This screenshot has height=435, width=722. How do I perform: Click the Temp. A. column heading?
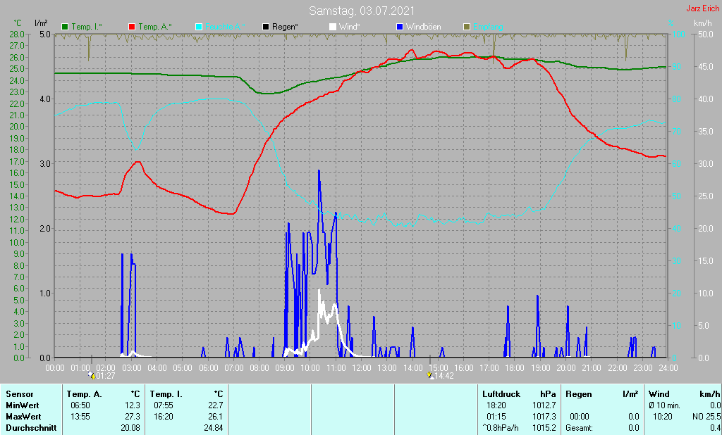pos(85,394)
